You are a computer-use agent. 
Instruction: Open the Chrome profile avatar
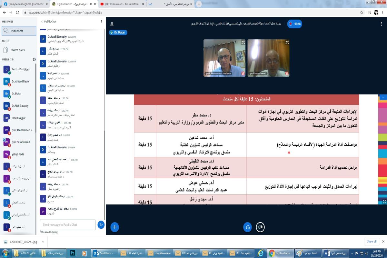(376, 12)
